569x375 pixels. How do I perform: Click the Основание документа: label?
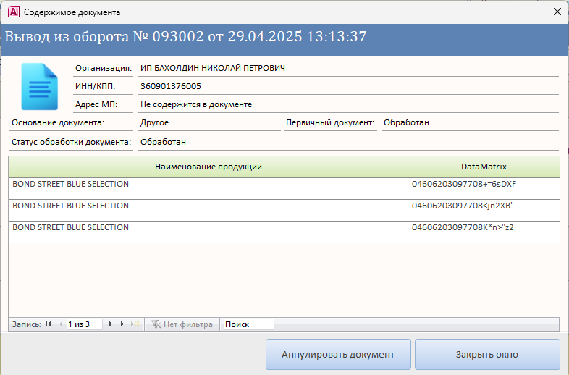58,122
